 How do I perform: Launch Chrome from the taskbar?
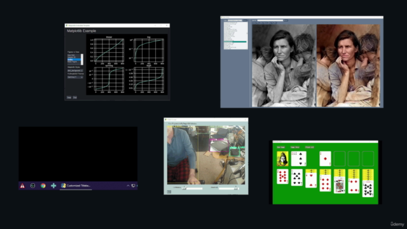(43, 186)
